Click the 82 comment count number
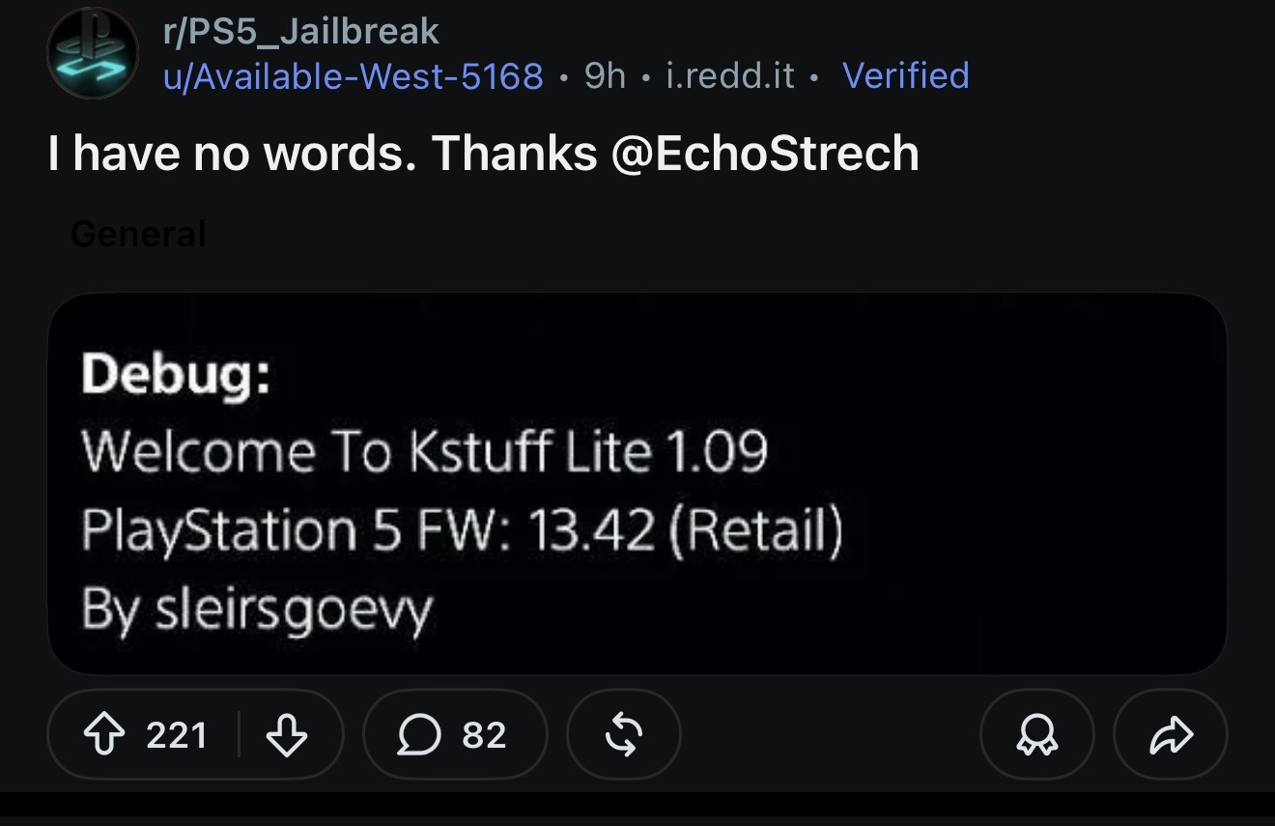 point(484,735)
